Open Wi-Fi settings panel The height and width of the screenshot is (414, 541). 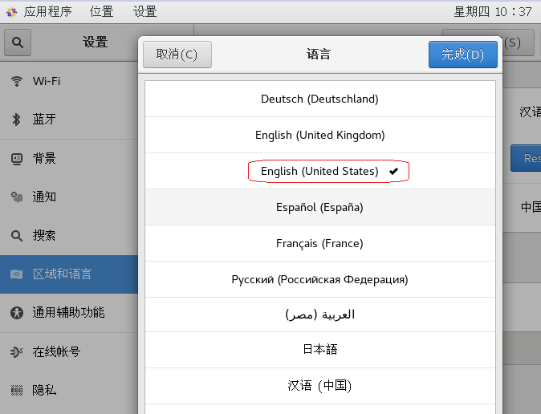(x=69, y=81)
